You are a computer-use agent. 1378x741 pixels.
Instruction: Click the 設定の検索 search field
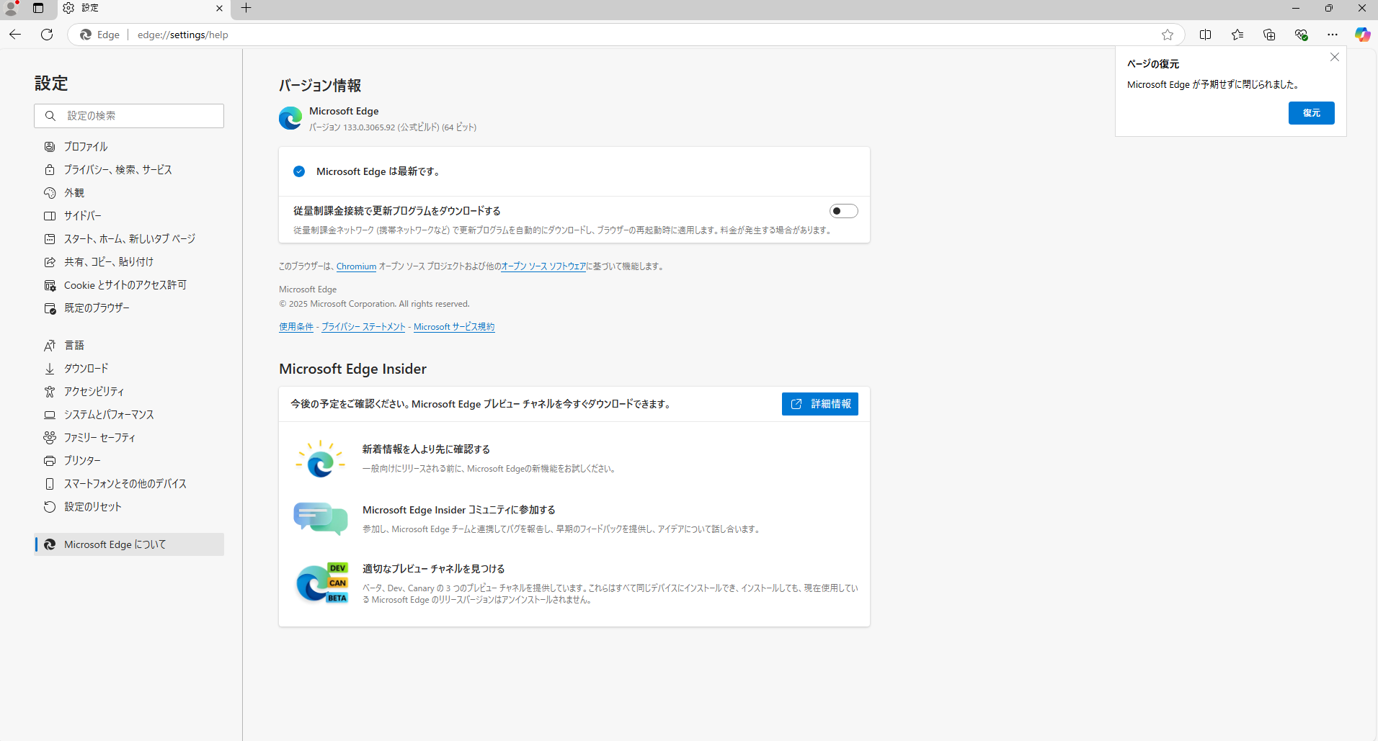[129, 116]
